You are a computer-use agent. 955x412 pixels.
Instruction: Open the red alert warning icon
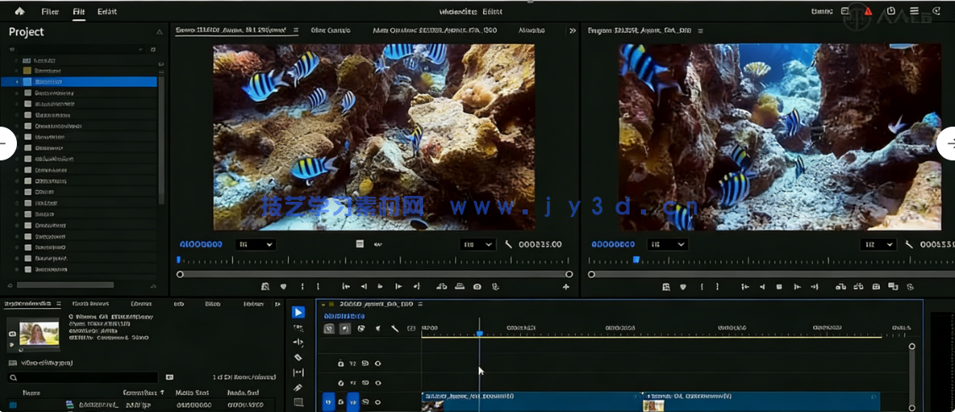tap(868, 11)
